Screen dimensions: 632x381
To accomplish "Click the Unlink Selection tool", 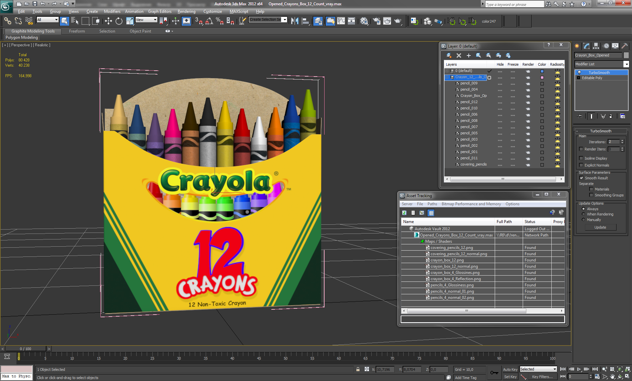I will 18,21.
